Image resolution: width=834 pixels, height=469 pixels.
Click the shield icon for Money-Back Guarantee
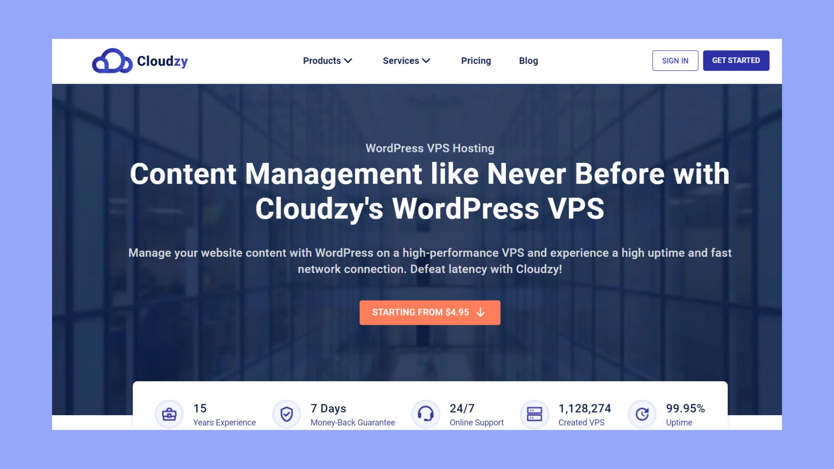[x=286, y=412]
